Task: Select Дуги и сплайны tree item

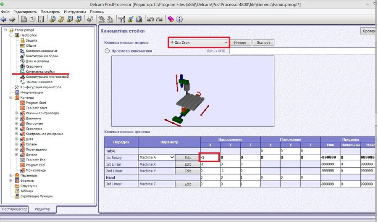Action: (x=37, y=61)
